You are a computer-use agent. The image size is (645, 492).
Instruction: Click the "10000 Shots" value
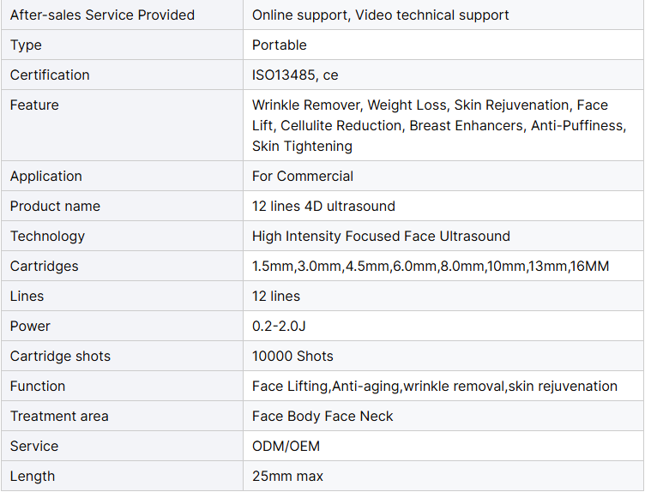[292, 356]
